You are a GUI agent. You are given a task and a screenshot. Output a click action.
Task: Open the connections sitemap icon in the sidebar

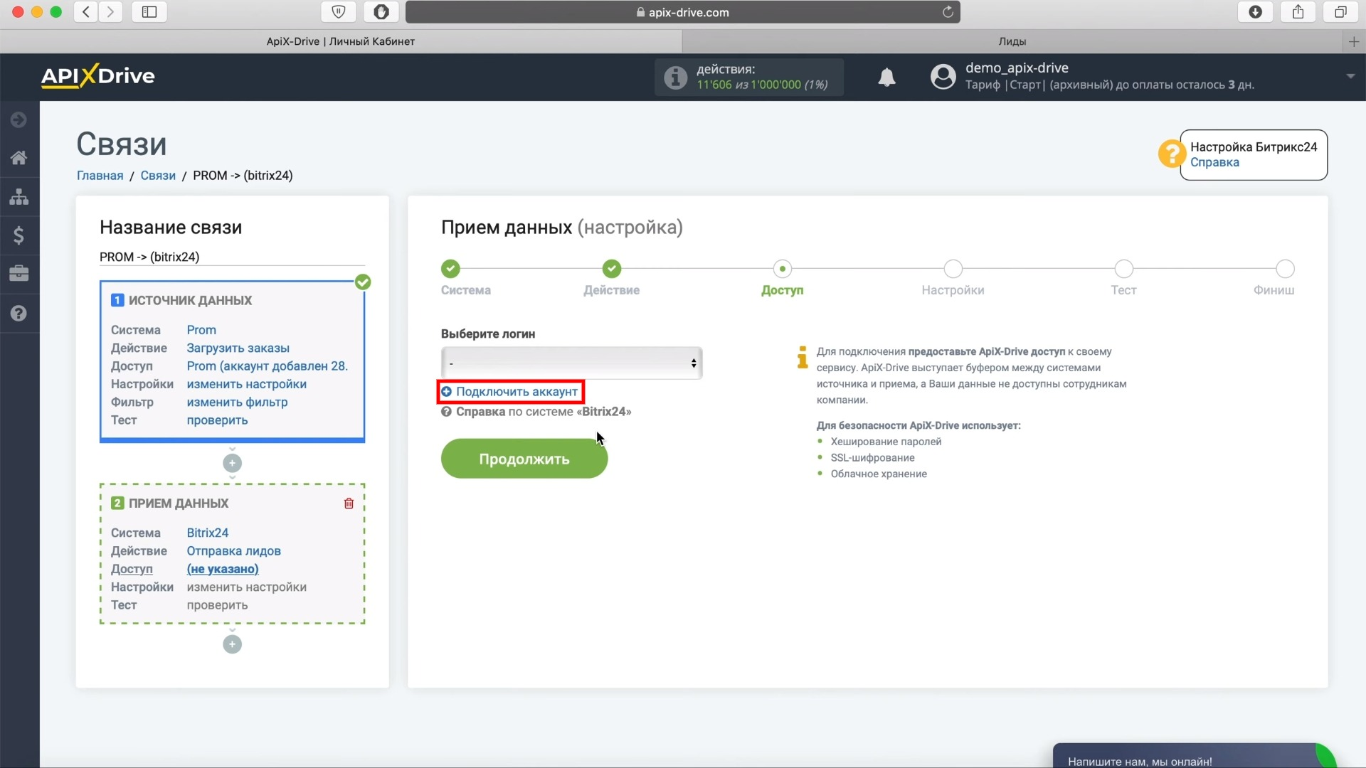coord(19,196)
